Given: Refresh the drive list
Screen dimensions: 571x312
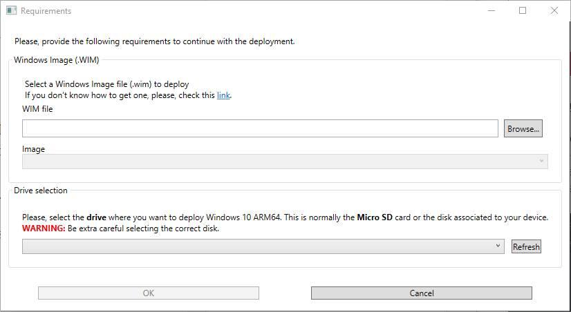Looking at the screenshot, I should [526, 246].
